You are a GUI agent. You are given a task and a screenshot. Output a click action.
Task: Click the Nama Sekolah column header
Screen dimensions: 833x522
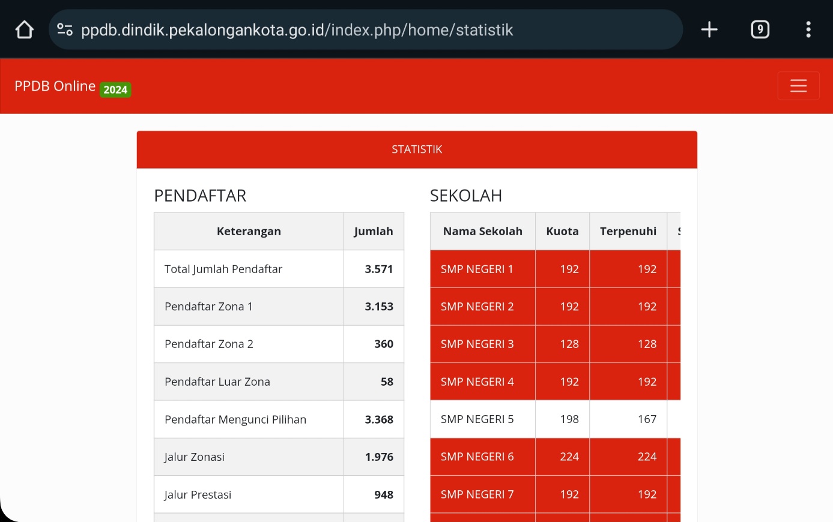[x=483, y=232]
